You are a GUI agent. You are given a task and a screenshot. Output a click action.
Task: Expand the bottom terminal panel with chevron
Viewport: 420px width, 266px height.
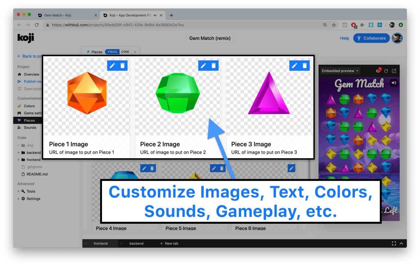point(401,244)
